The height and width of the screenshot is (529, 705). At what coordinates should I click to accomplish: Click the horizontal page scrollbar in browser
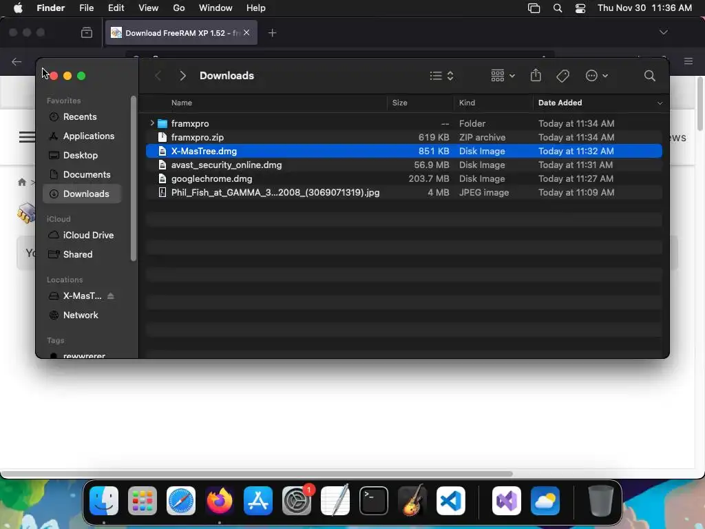coord(257,474)
